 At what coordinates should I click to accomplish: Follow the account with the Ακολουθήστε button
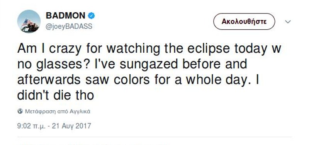click(244, 22)
